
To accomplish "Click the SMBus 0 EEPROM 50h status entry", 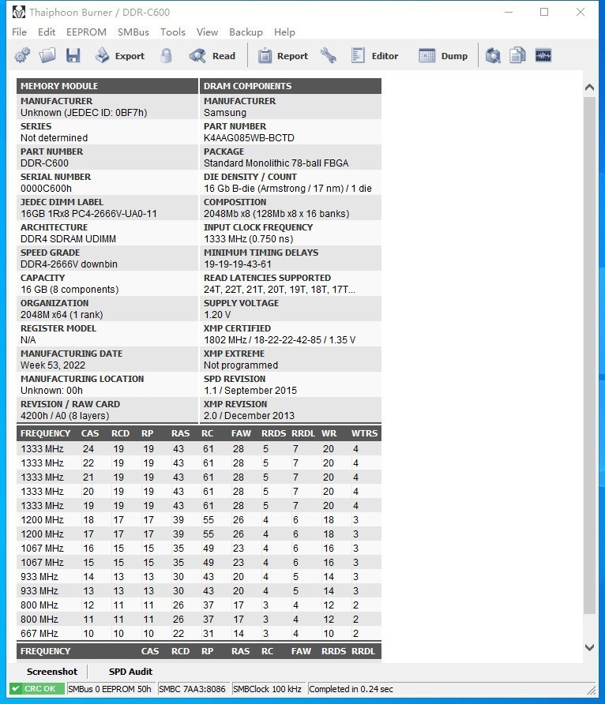I will click(x=110, y=689).
